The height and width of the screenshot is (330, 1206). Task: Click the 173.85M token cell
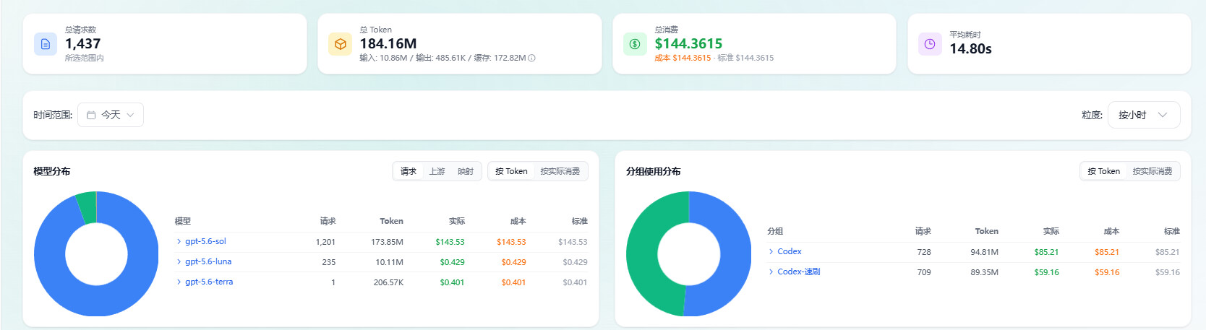(x=387, y=242)
